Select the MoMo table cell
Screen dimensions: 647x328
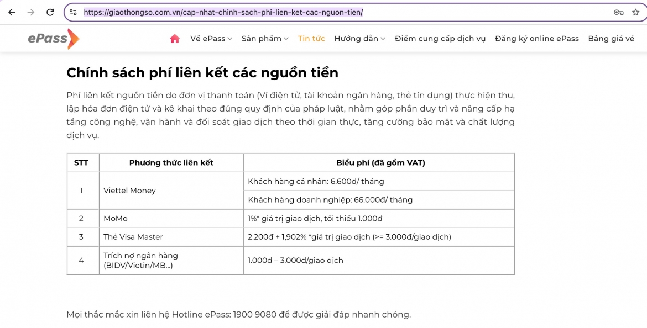pos(171,219)
